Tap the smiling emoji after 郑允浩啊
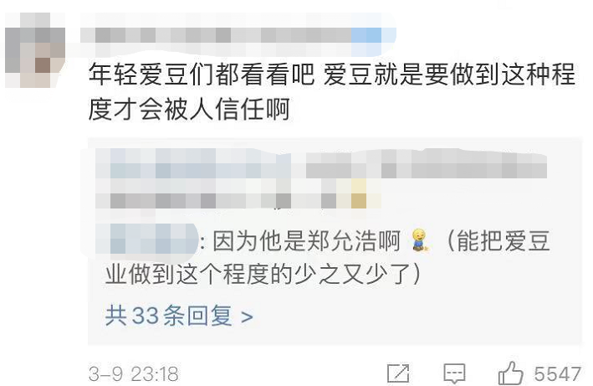 (x=419, y=240)
